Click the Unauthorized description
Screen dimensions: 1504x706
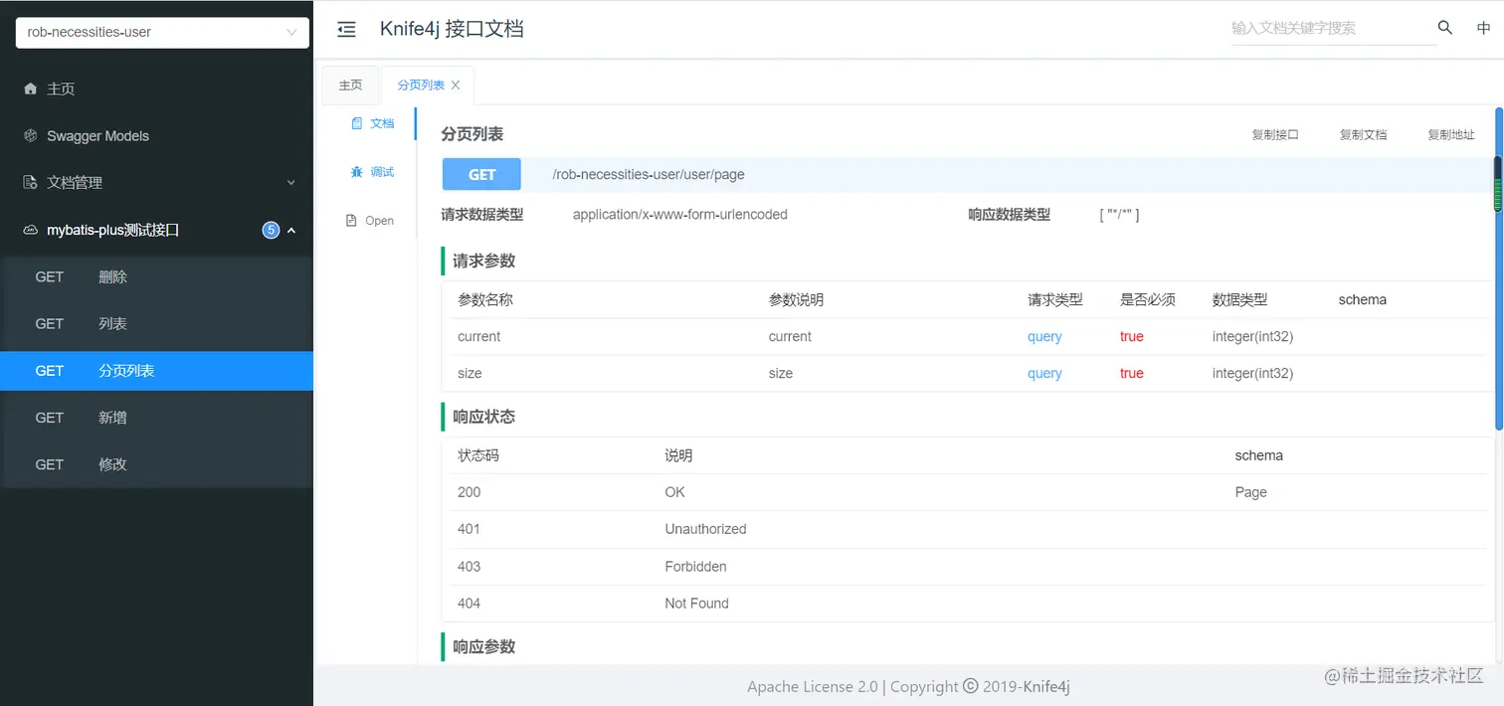705,529
